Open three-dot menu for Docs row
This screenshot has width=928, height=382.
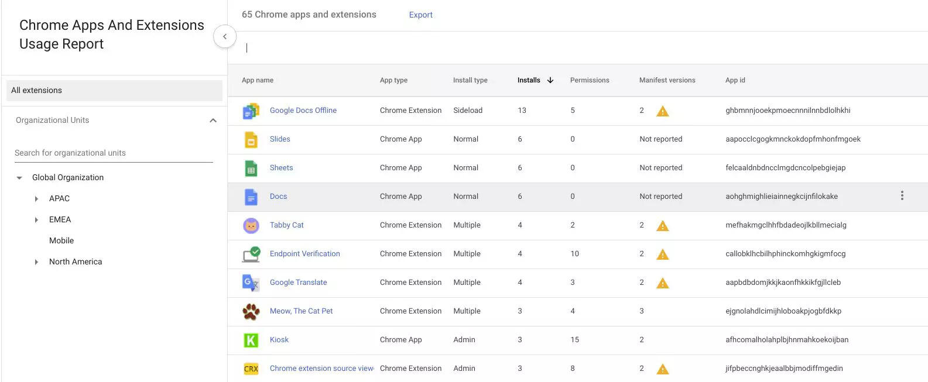point(902,196)
